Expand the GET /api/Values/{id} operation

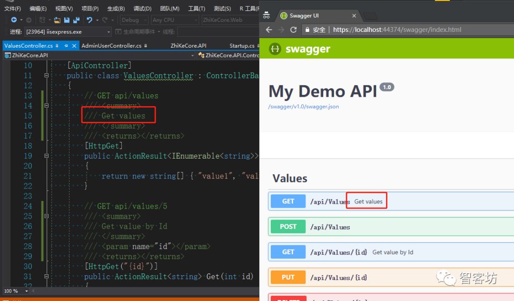pos(391,252)
